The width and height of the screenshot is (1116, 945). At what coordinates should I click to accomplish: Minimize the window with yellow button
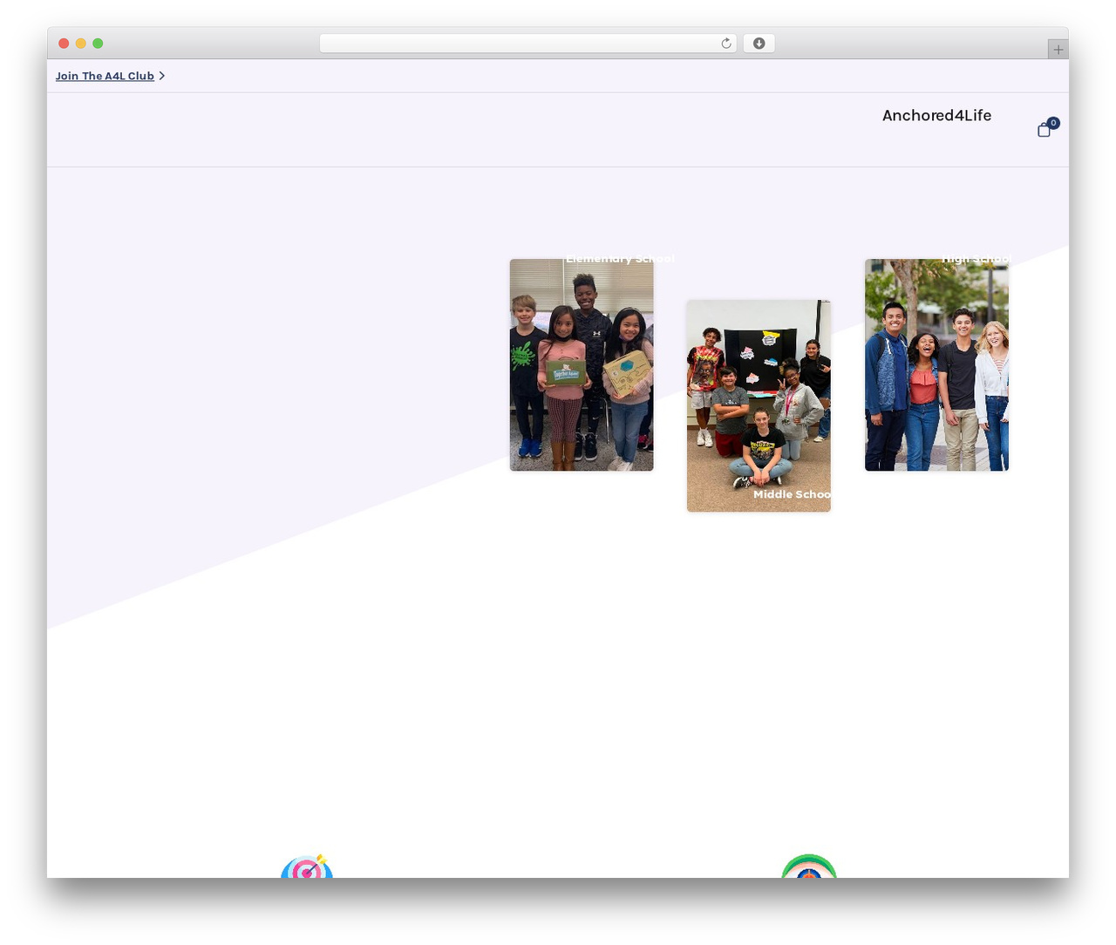(x=81, y=44)
